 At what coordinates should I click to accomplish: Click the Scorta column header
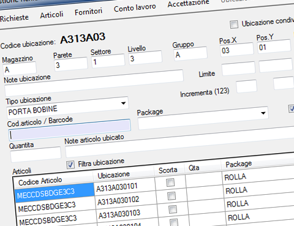(168, 170)
